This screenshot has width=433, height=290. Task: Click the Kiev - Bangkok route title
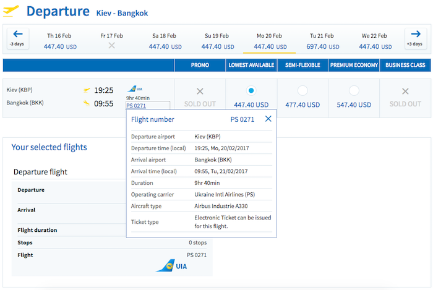[x=122, y=13]
